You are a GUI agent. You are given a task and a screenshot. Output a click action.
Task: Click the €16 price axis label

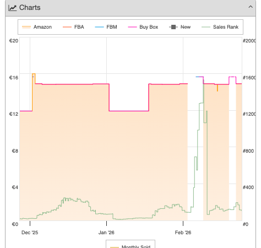14,78
